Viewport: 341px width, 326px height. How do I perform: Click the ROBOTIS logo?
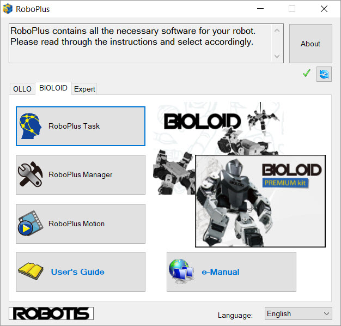click(x=51, y=313)
